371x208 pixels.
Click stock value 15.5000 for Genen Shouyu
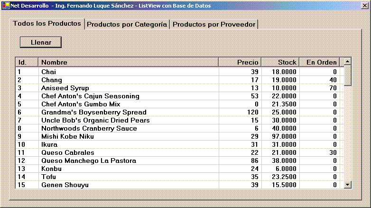tap(284, 185)
